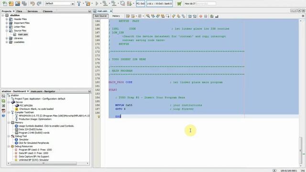Click the Next Bookmark icon
Image resolution: width=306 pixels, height=172 pixels.
(178, 16)
